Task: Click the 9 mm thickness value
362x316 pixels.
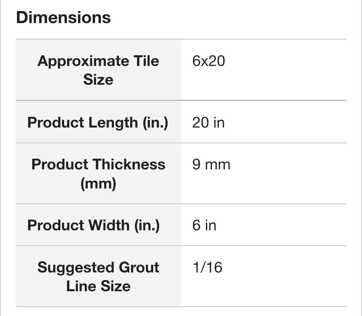Action: click(211, 165)
